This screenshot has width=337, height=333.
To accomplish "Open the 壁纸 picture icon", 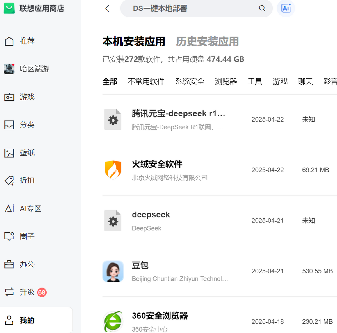I will (9, 153).
